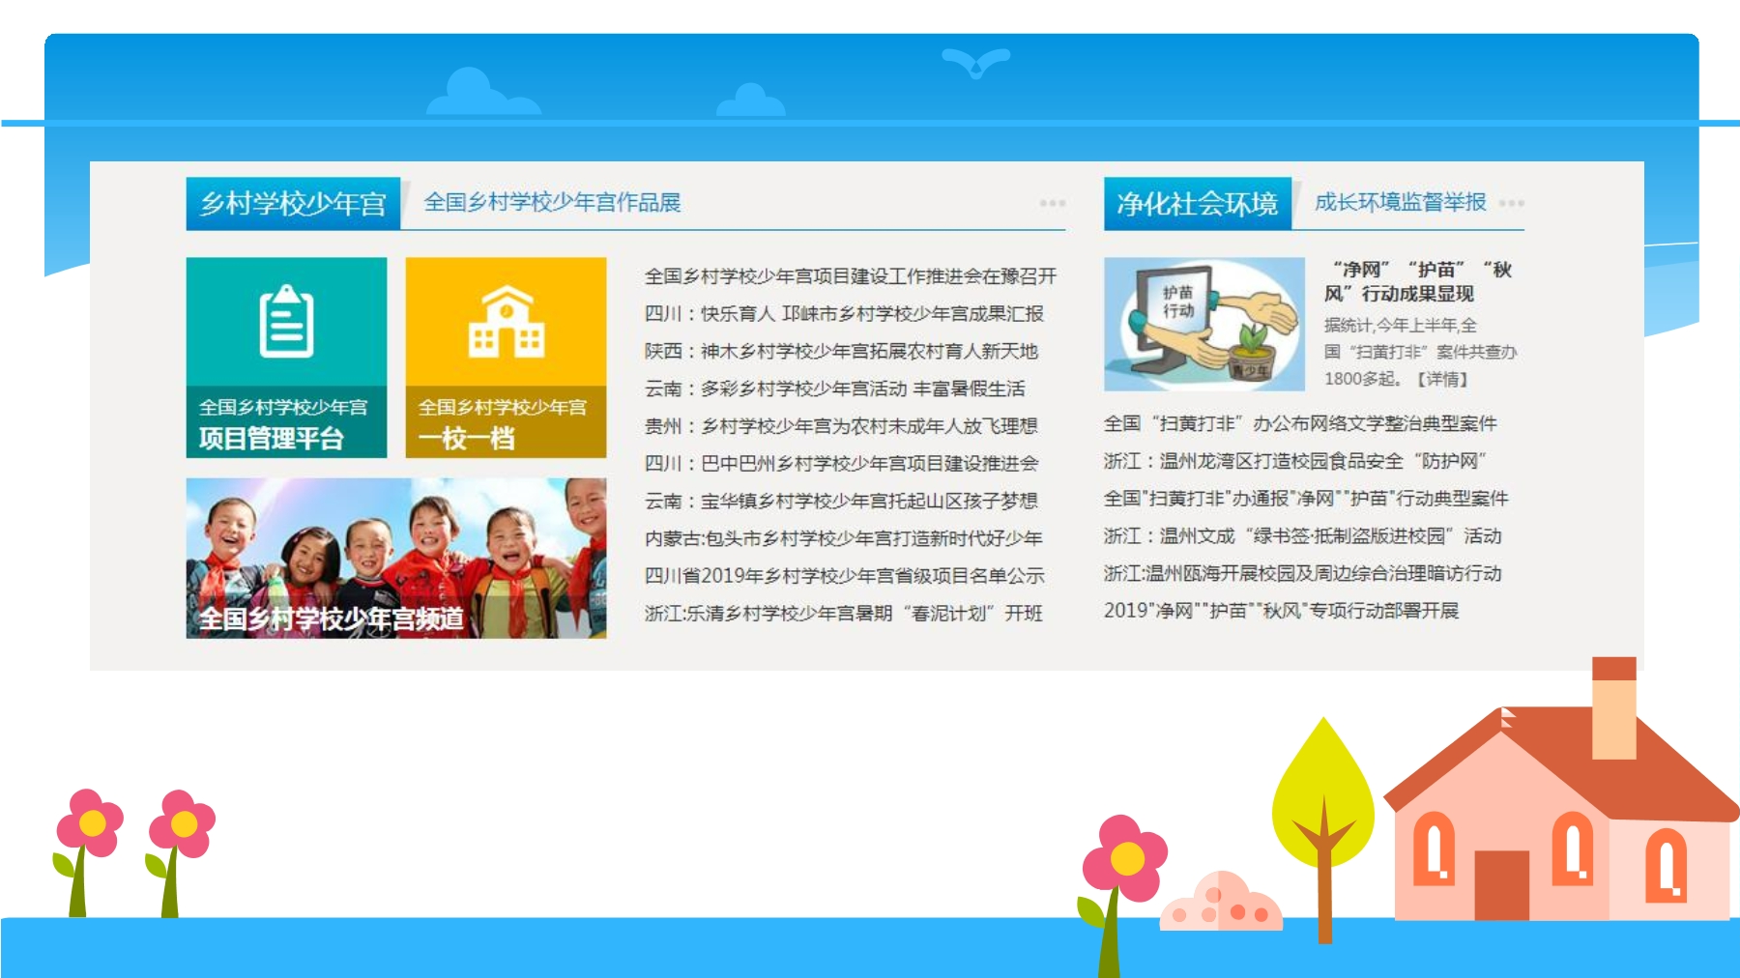Open the 全国乡村学校少年宫频道 children banner

(396, 558)
